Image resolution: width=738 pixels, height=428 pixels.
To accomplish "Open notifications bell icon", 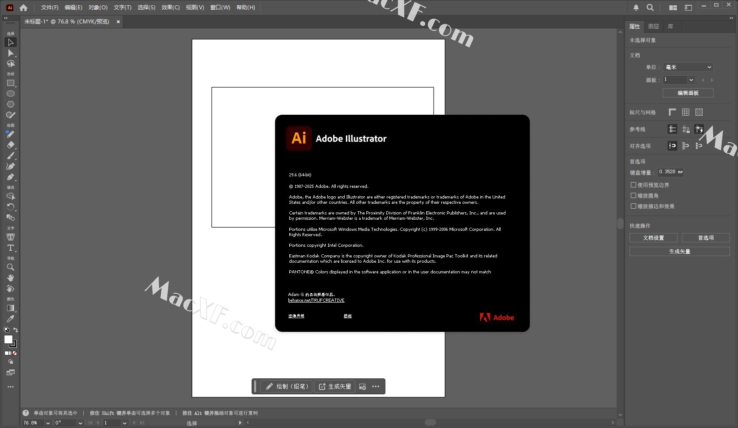I will [x=636, y=8].
